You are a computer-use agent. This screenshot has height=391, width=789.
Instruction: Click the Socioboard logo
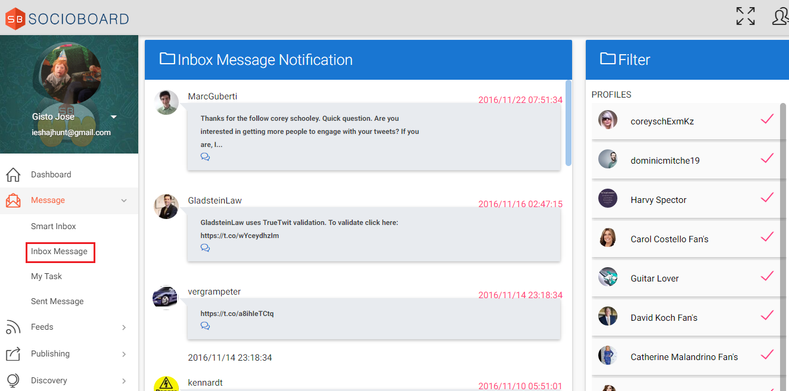point(67,18)
